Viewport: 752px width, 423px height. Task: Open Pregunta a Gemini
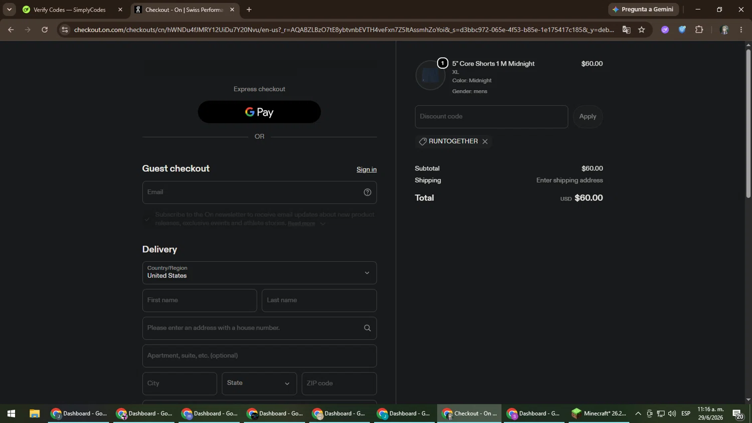click(643, 10)
